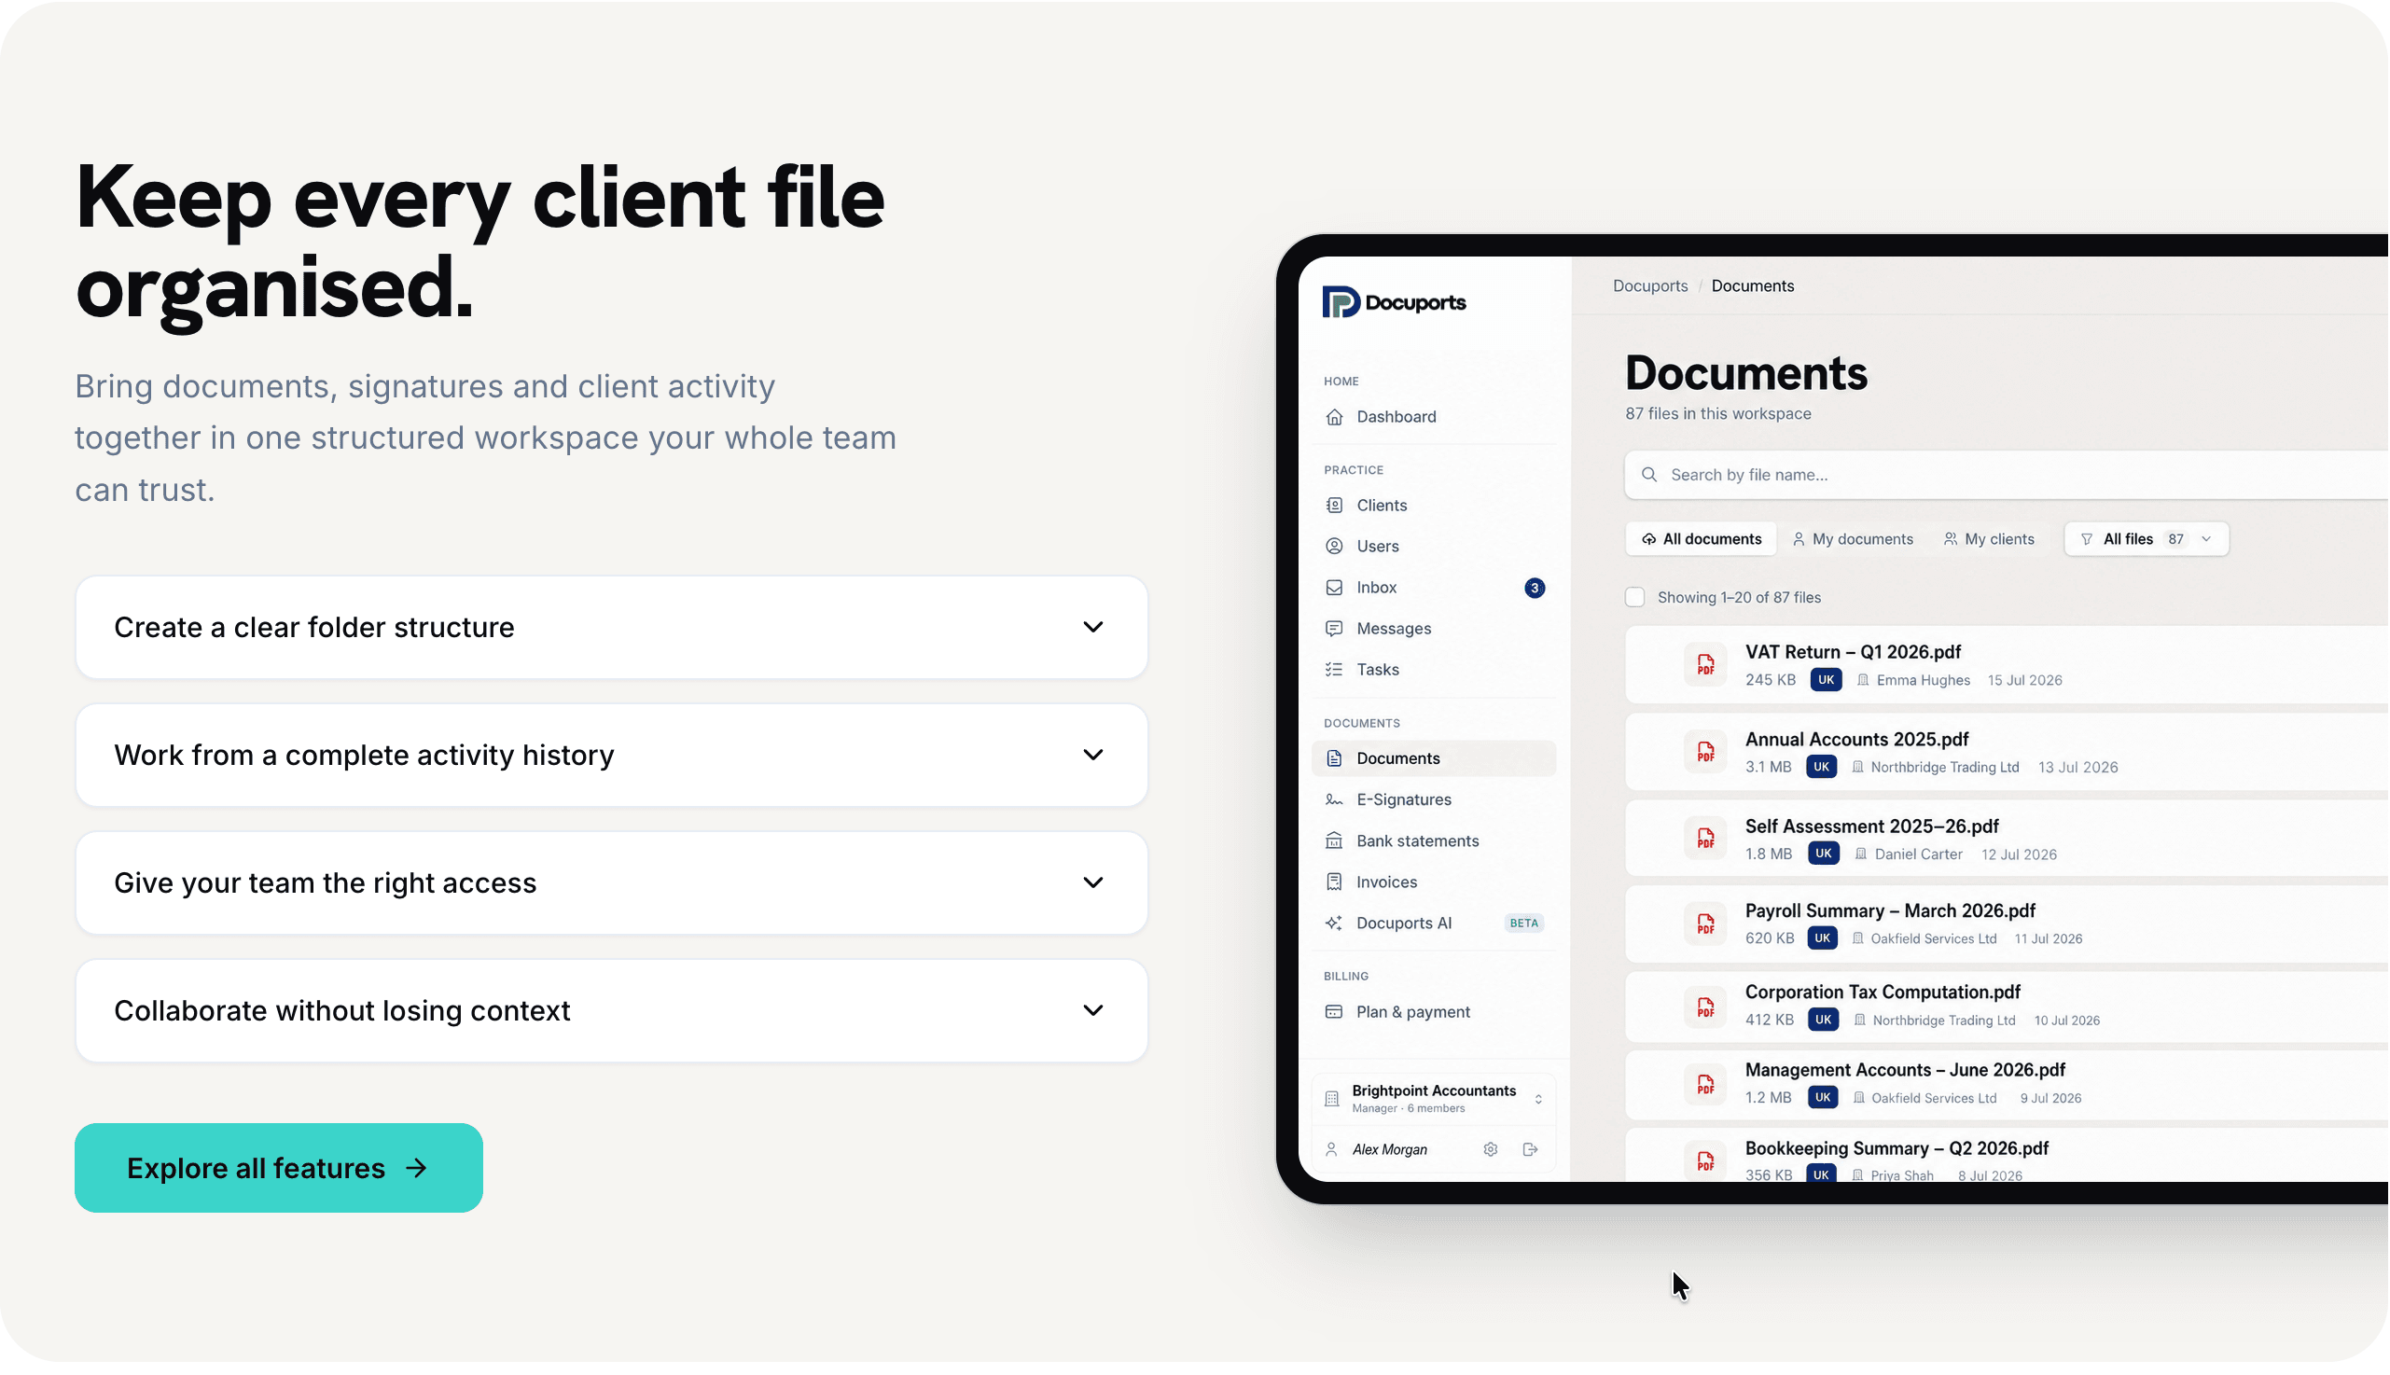Click PDF icon of Annual Accounts 2025
The image size is (2390, 1375).
[x=1706, y=753]
